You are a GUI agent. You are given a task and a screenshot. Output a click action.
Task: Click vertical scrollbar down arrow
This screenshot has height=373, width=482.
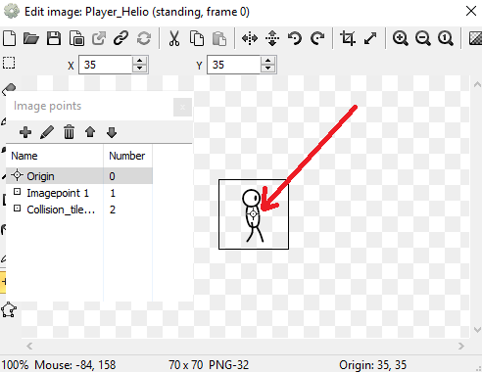click(x=477, y=330)
